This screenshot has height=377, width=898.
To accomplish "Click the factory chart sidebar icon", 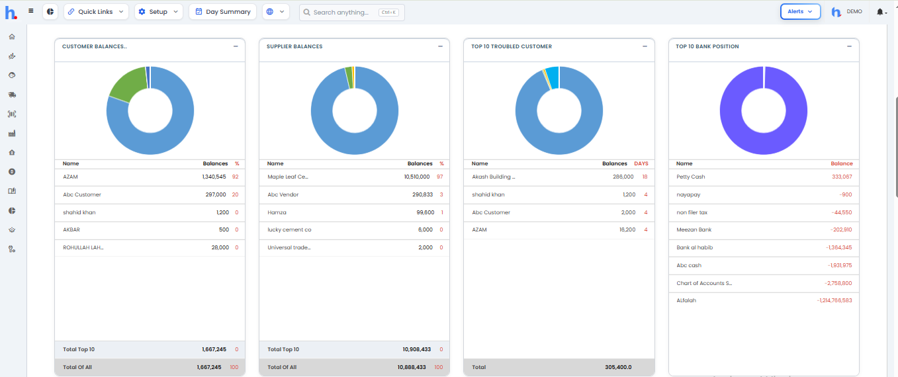I will (12, 133).
